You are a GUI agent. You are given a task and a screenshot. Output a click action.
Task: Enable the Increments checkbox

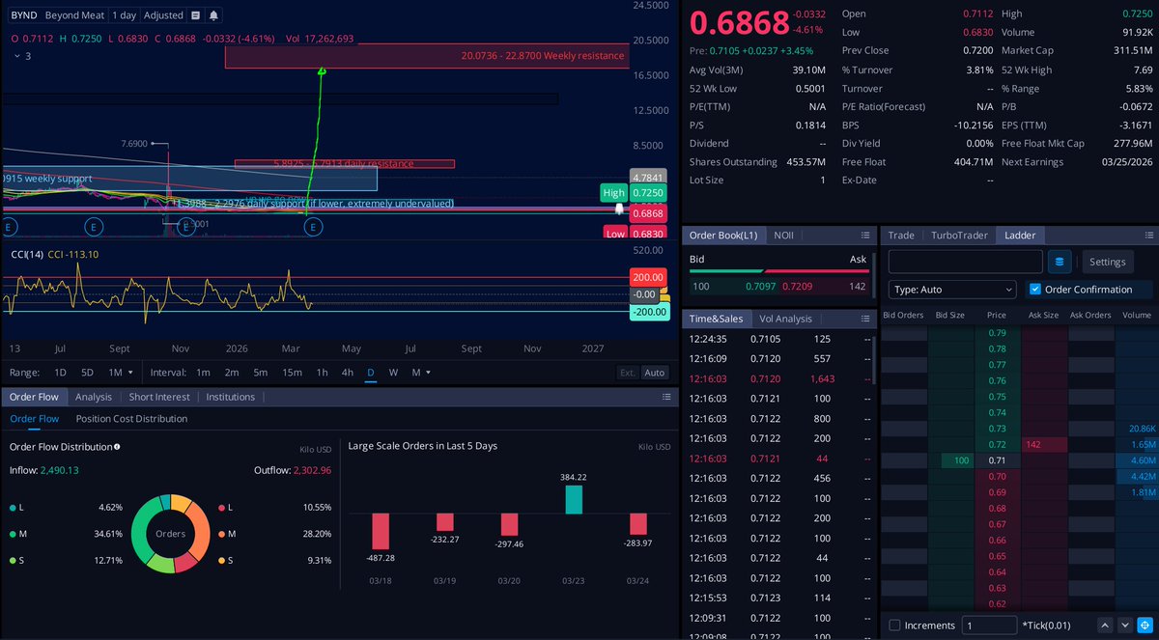pos(894,626)
